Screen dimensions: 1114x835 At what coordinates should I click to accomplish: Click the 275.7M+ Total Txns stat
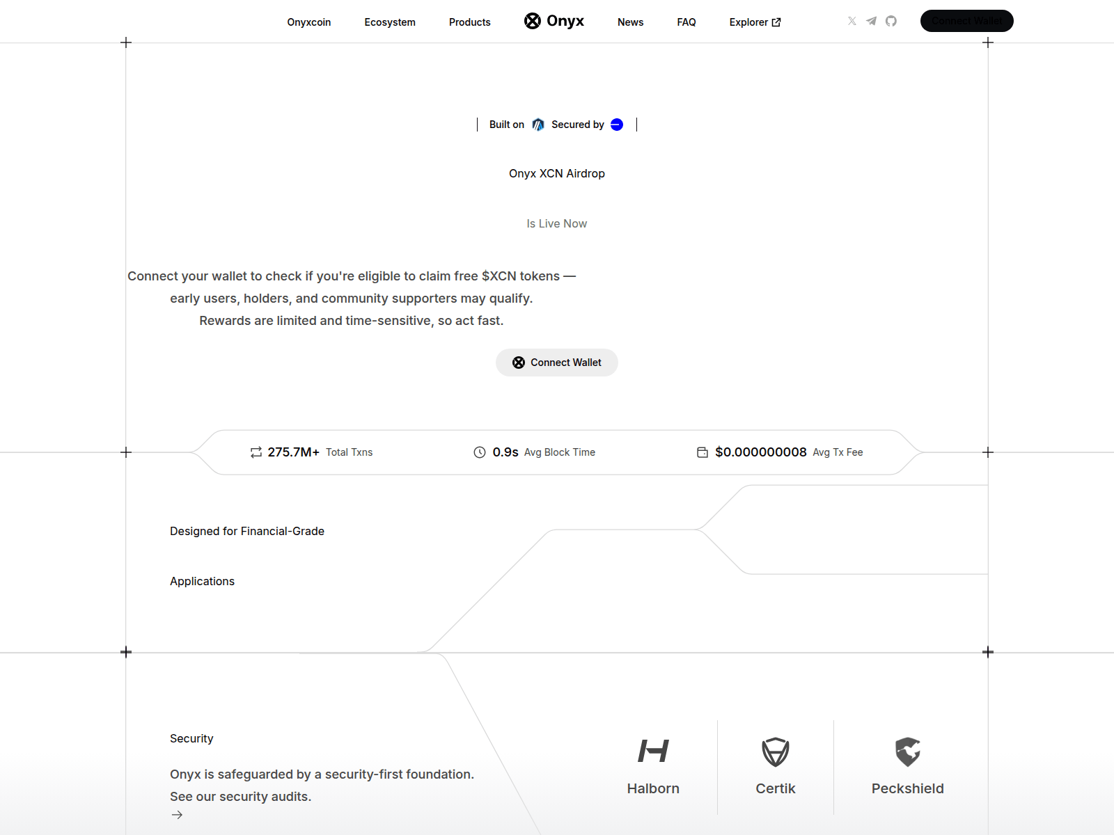(x=311, y=452)
